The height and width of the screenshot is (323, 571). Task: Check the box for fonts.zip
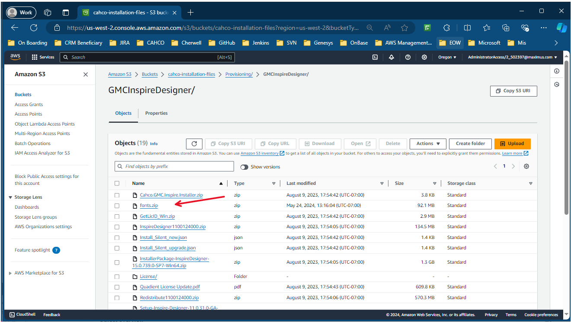tap(117, 206)
